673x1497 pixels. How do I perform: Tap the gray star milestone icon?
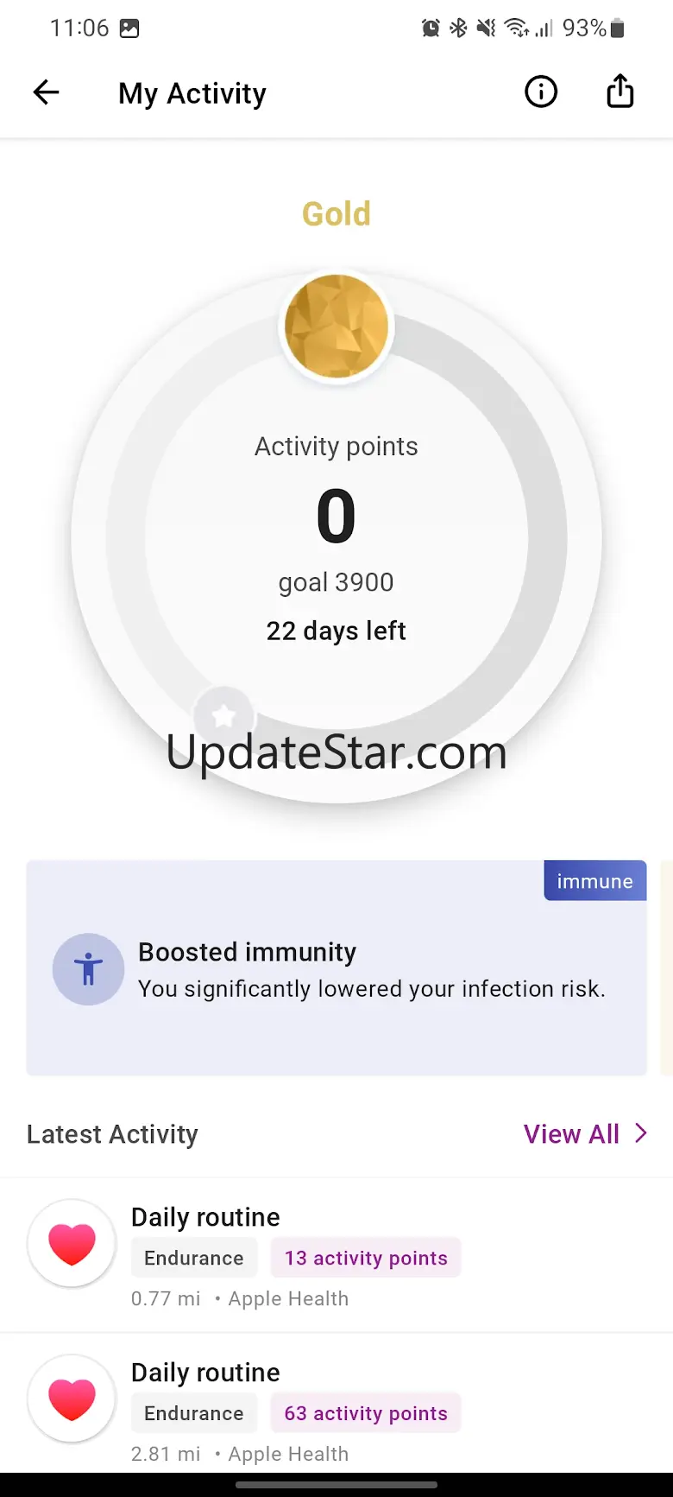point(224,716)
